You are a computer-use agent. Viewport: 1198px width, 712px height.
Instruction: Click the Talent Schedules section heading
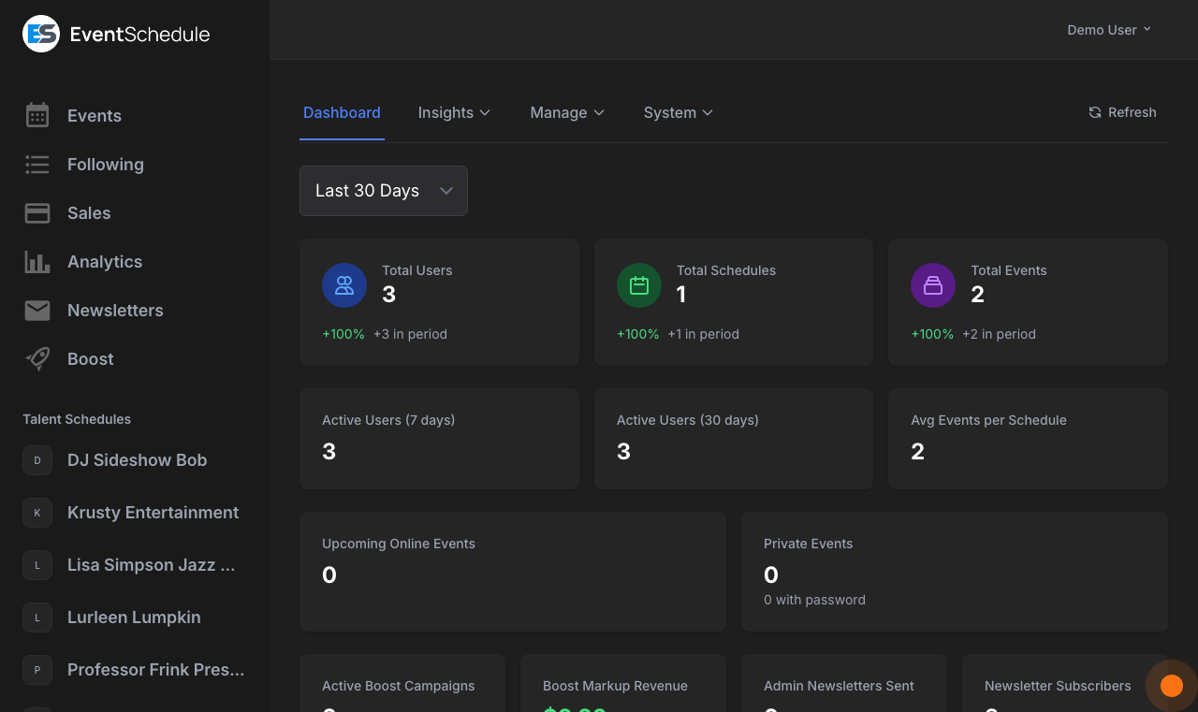point(77,419)
